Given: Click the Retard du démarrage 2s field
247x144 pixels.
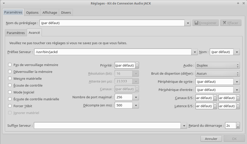Looking at the screenshot, I should (x=231, y=126).
